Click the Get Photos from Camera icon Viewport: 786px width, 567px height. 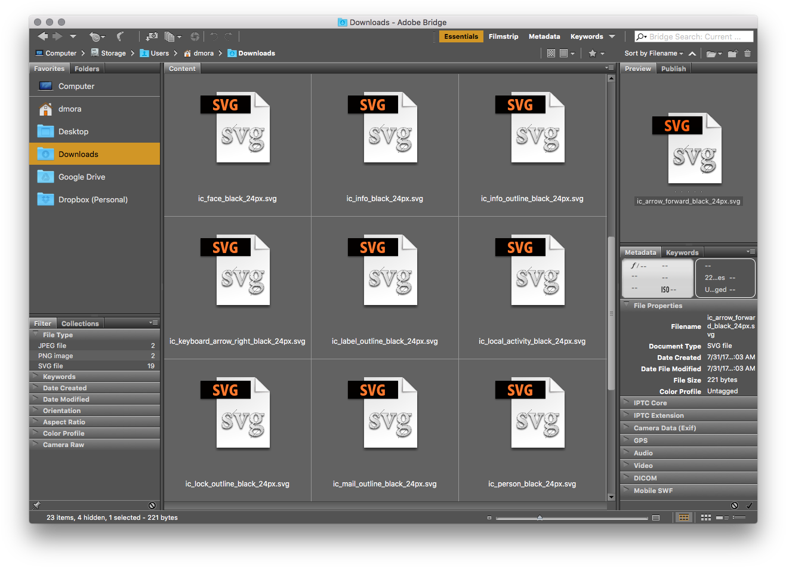click(x=152, y=36)
